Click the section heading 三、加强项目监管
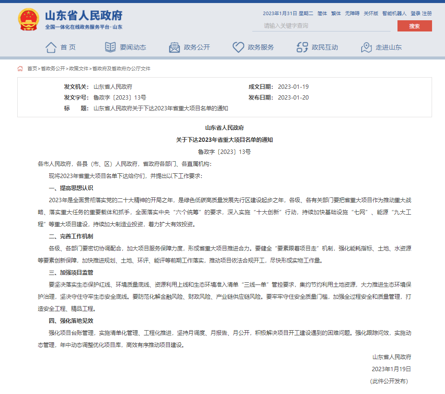Image resolution: width=445 pixels, height=394 pixels. 71,272
